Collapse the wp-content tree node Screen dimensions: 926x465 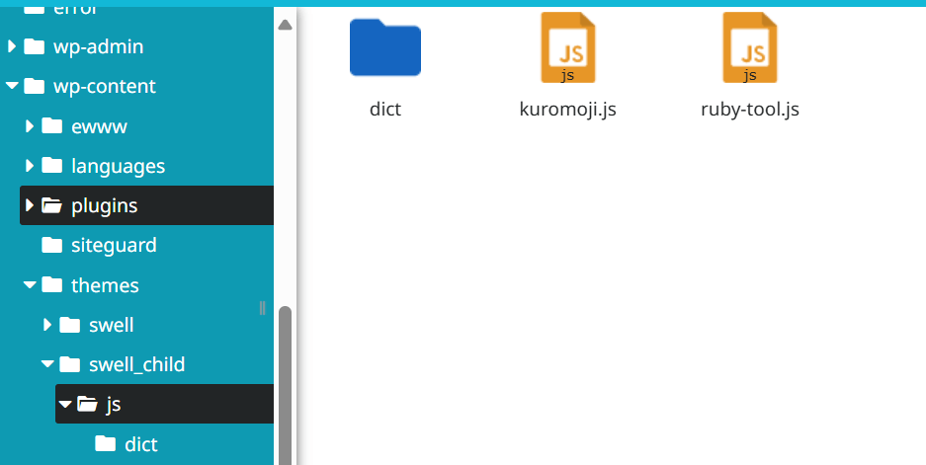12,87
